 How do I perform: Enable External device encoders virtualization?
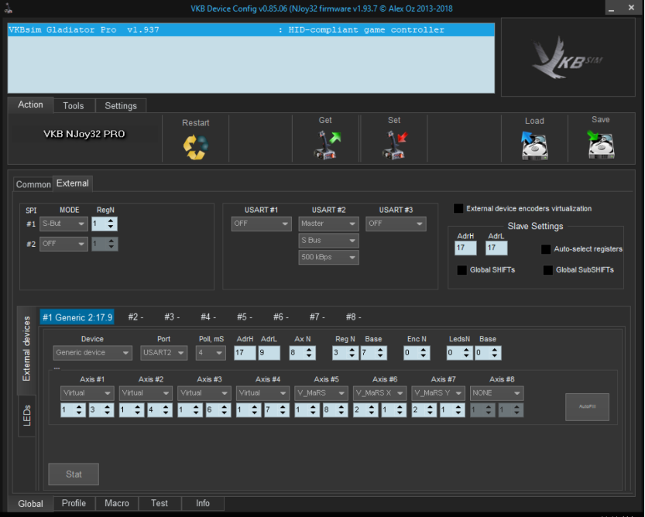pyautogui.click(x=459, y=209)
